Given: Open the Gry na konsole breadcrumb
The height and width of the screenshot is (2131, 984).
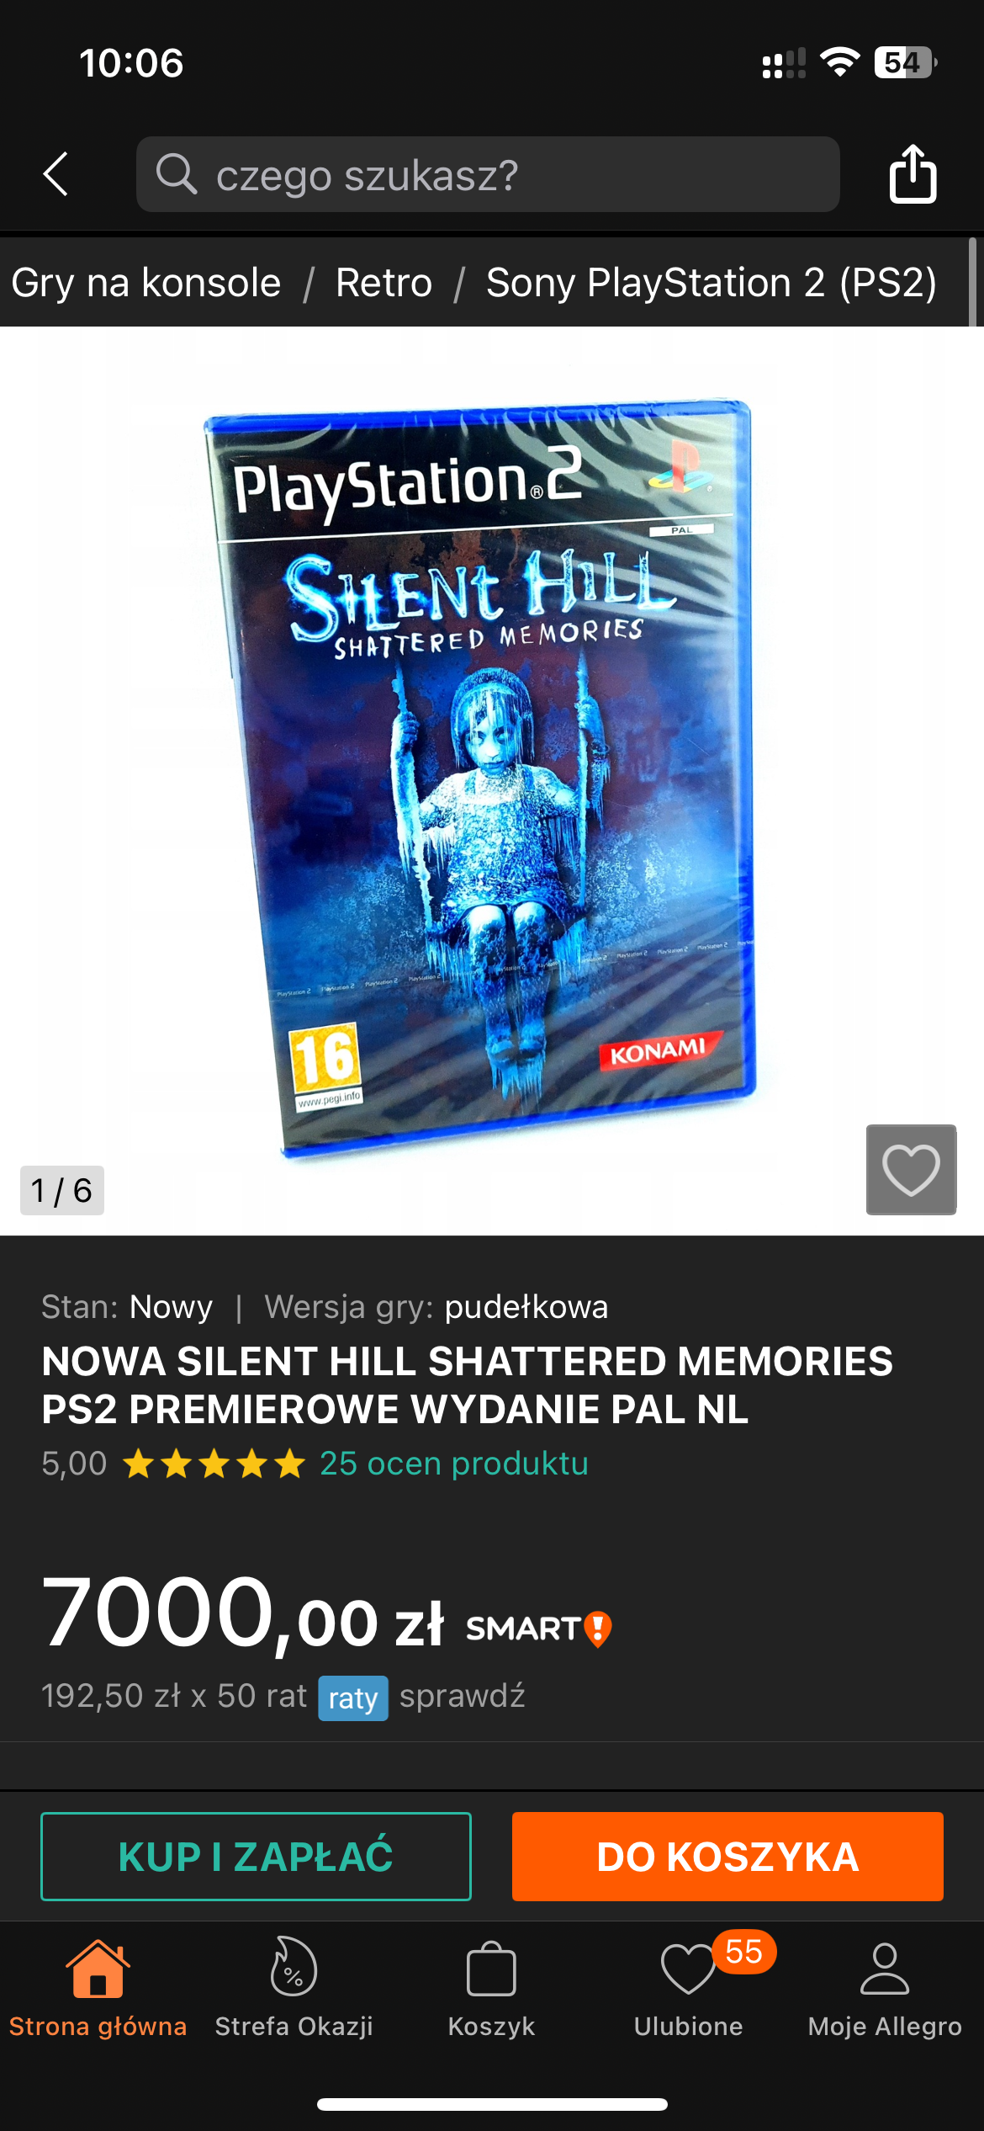Looking at the screenshot, I should point(146,283).
